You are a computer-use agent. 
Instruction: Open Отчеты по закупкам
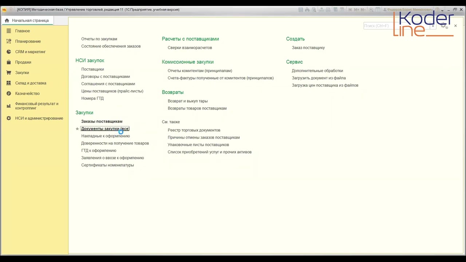pyautogui.click(x=99, y=39)
